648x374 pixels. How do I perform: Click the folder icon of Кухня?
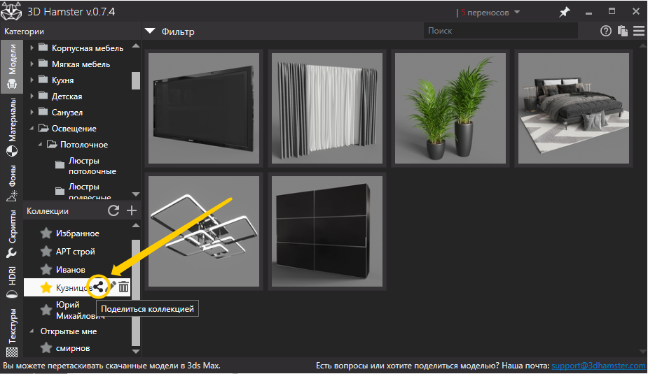pos(43,80)
